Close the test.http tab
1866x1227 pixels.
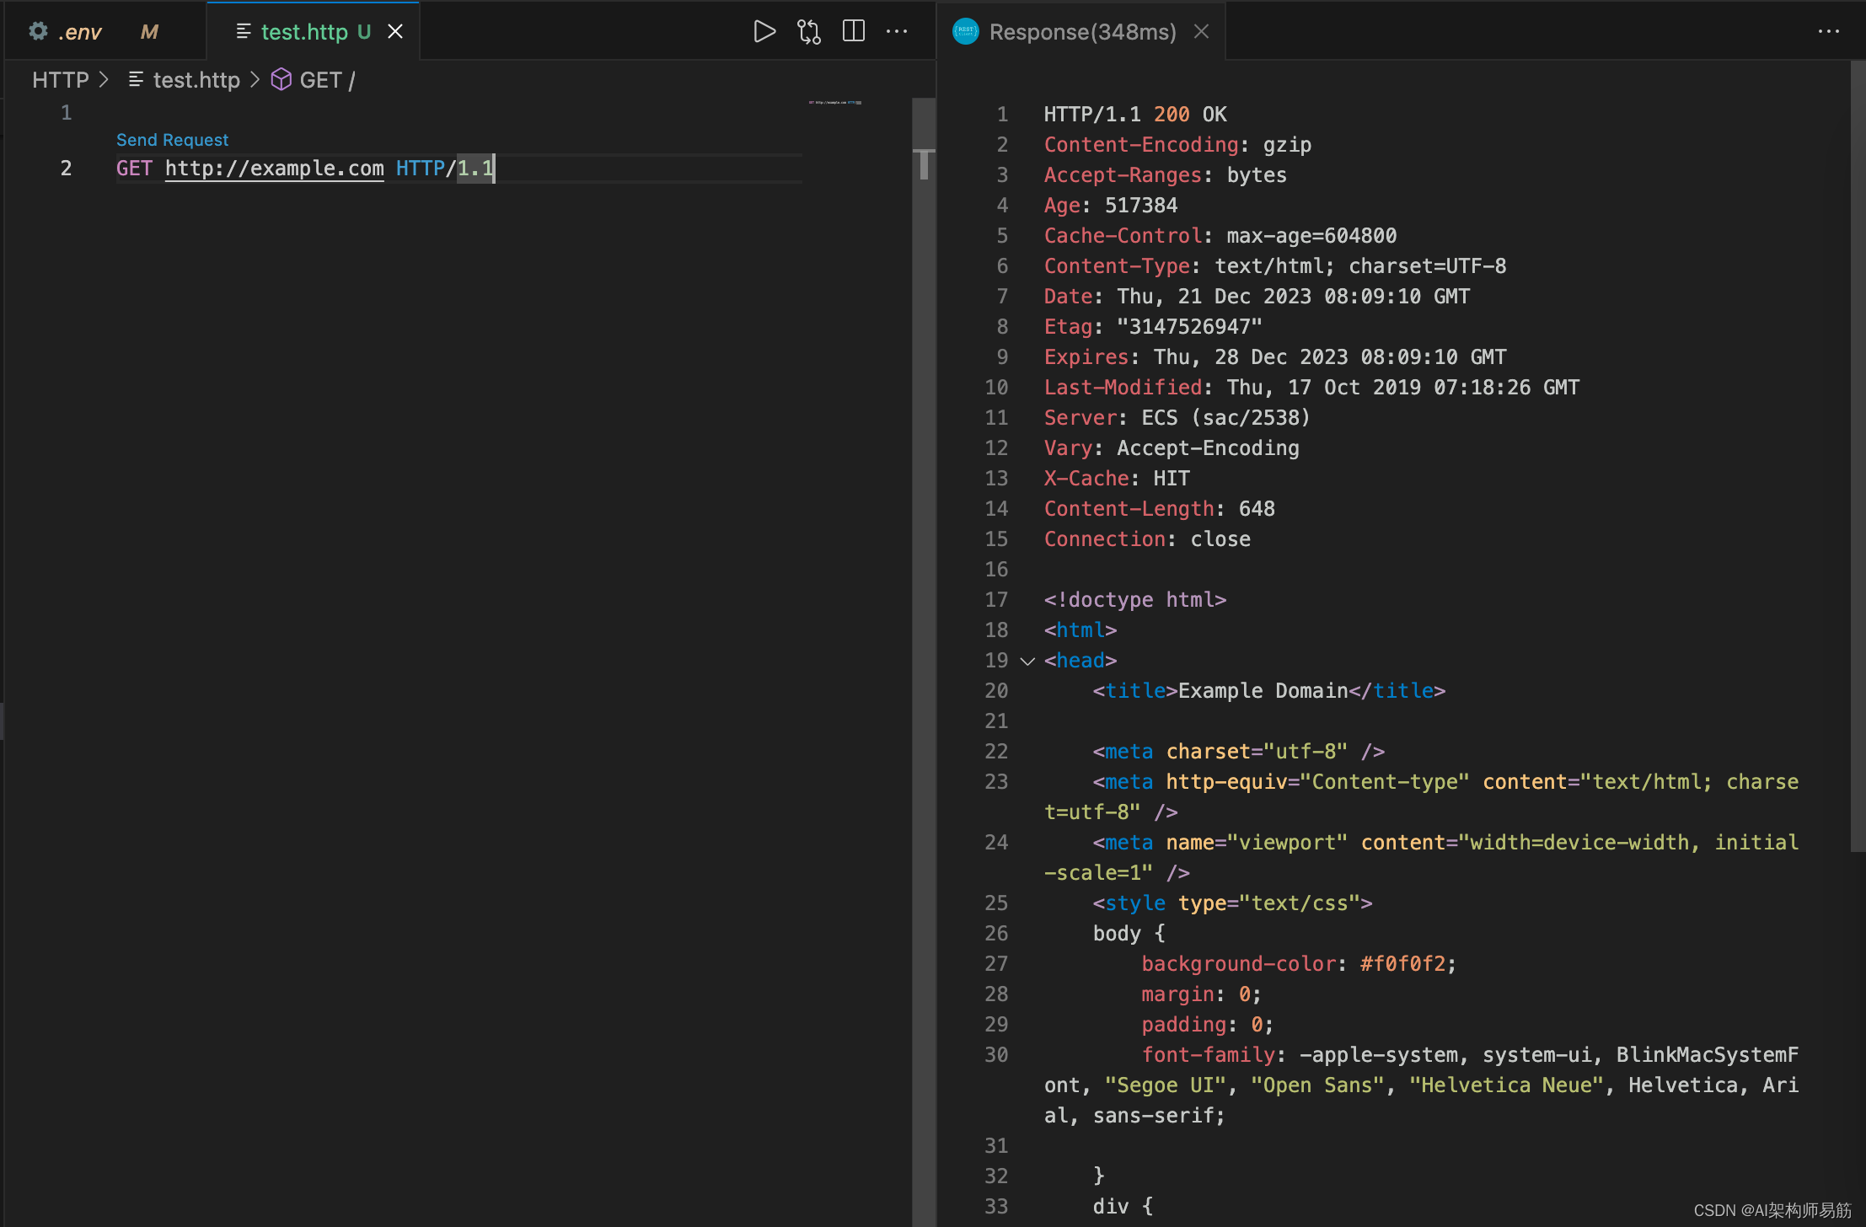[395, 32]
